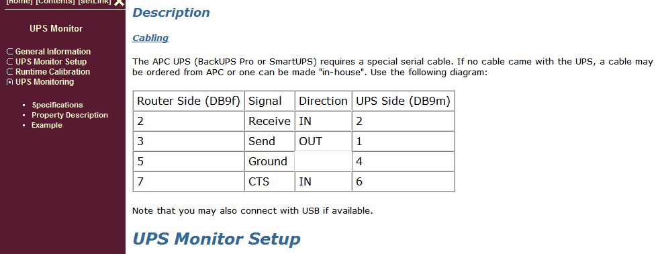Jump to the Specifications subsection
The image size is (660, 254).
tap(57, 105)
